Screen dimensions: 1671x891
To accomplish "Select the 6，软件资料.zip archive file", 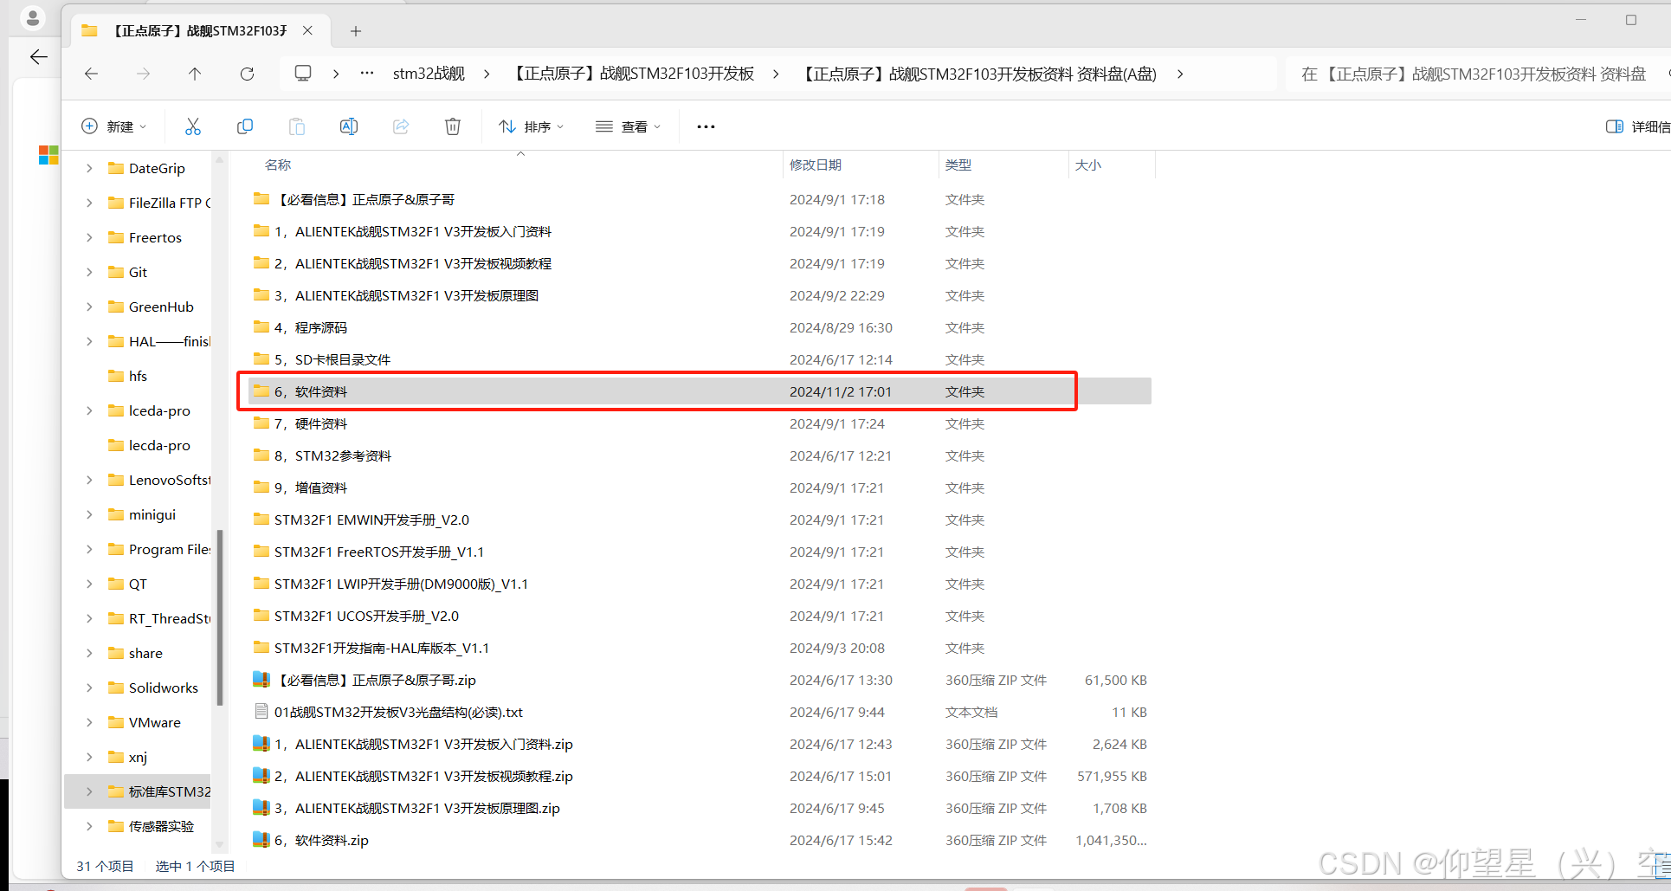I will 321,840.
